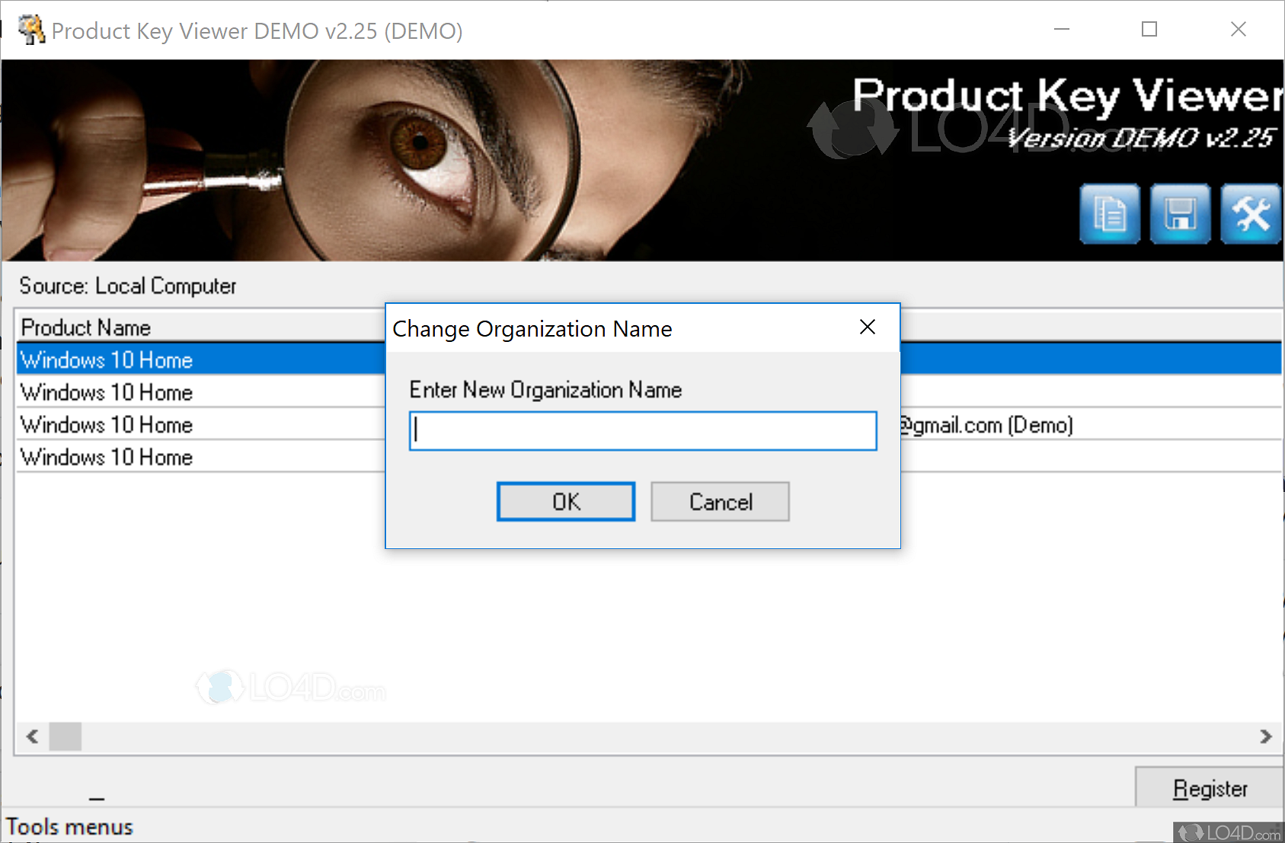This screenshot has width=1285, height=843.
Task: Confirm with the OK button
Action: click(566, 502)
